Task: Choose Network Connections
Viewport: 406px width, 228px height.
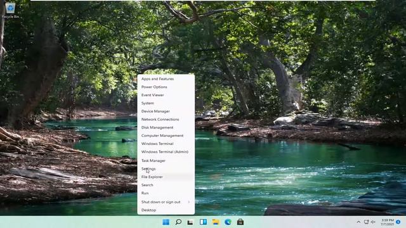Action: [166, 120]
